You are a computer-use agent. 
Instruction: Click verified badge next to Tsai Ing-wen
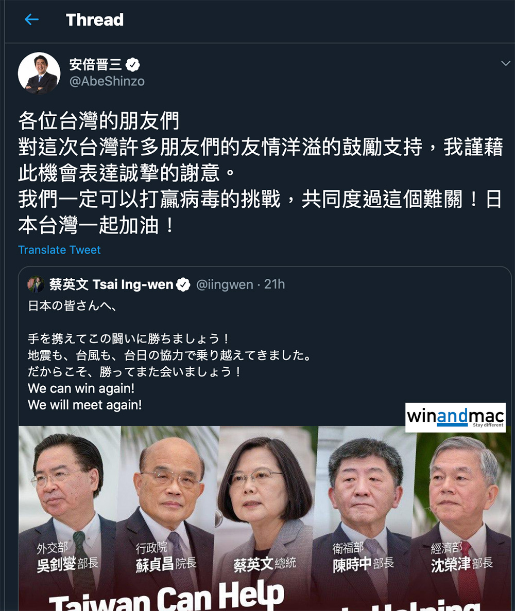click(x=183, y=285)
